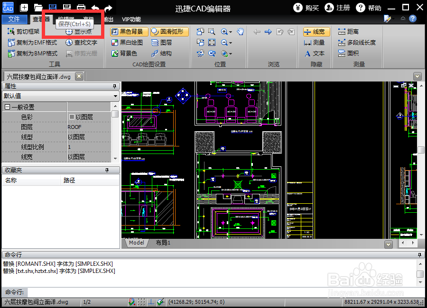Rotate drawing by custom 35° angle
Image resolution: width=427 pixels, height=308 pixels.
pyautogui.click(x=200, y=54)
